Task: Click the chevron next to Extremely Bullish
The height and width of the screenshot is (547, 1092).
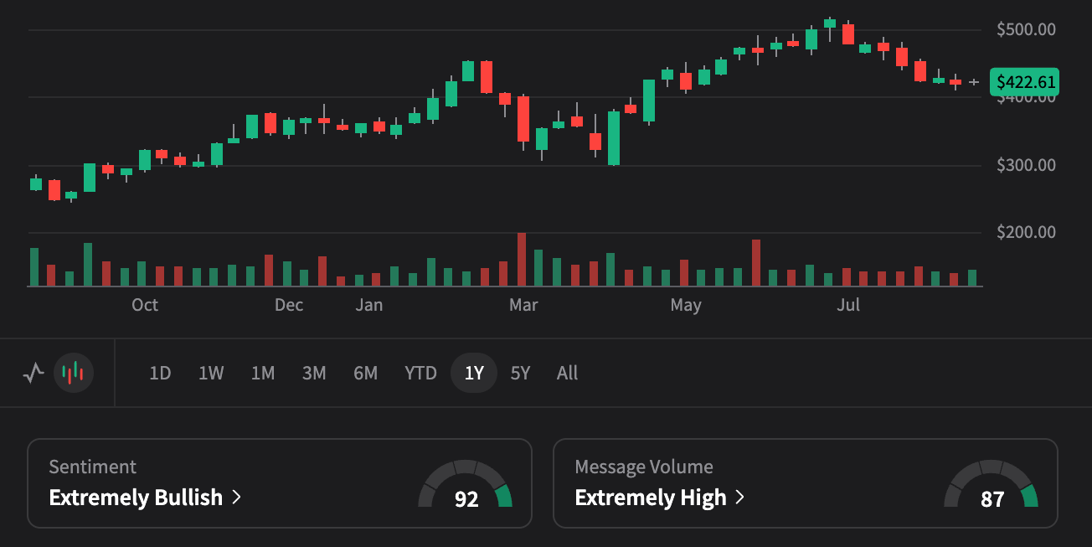Action: click(236, 498)
